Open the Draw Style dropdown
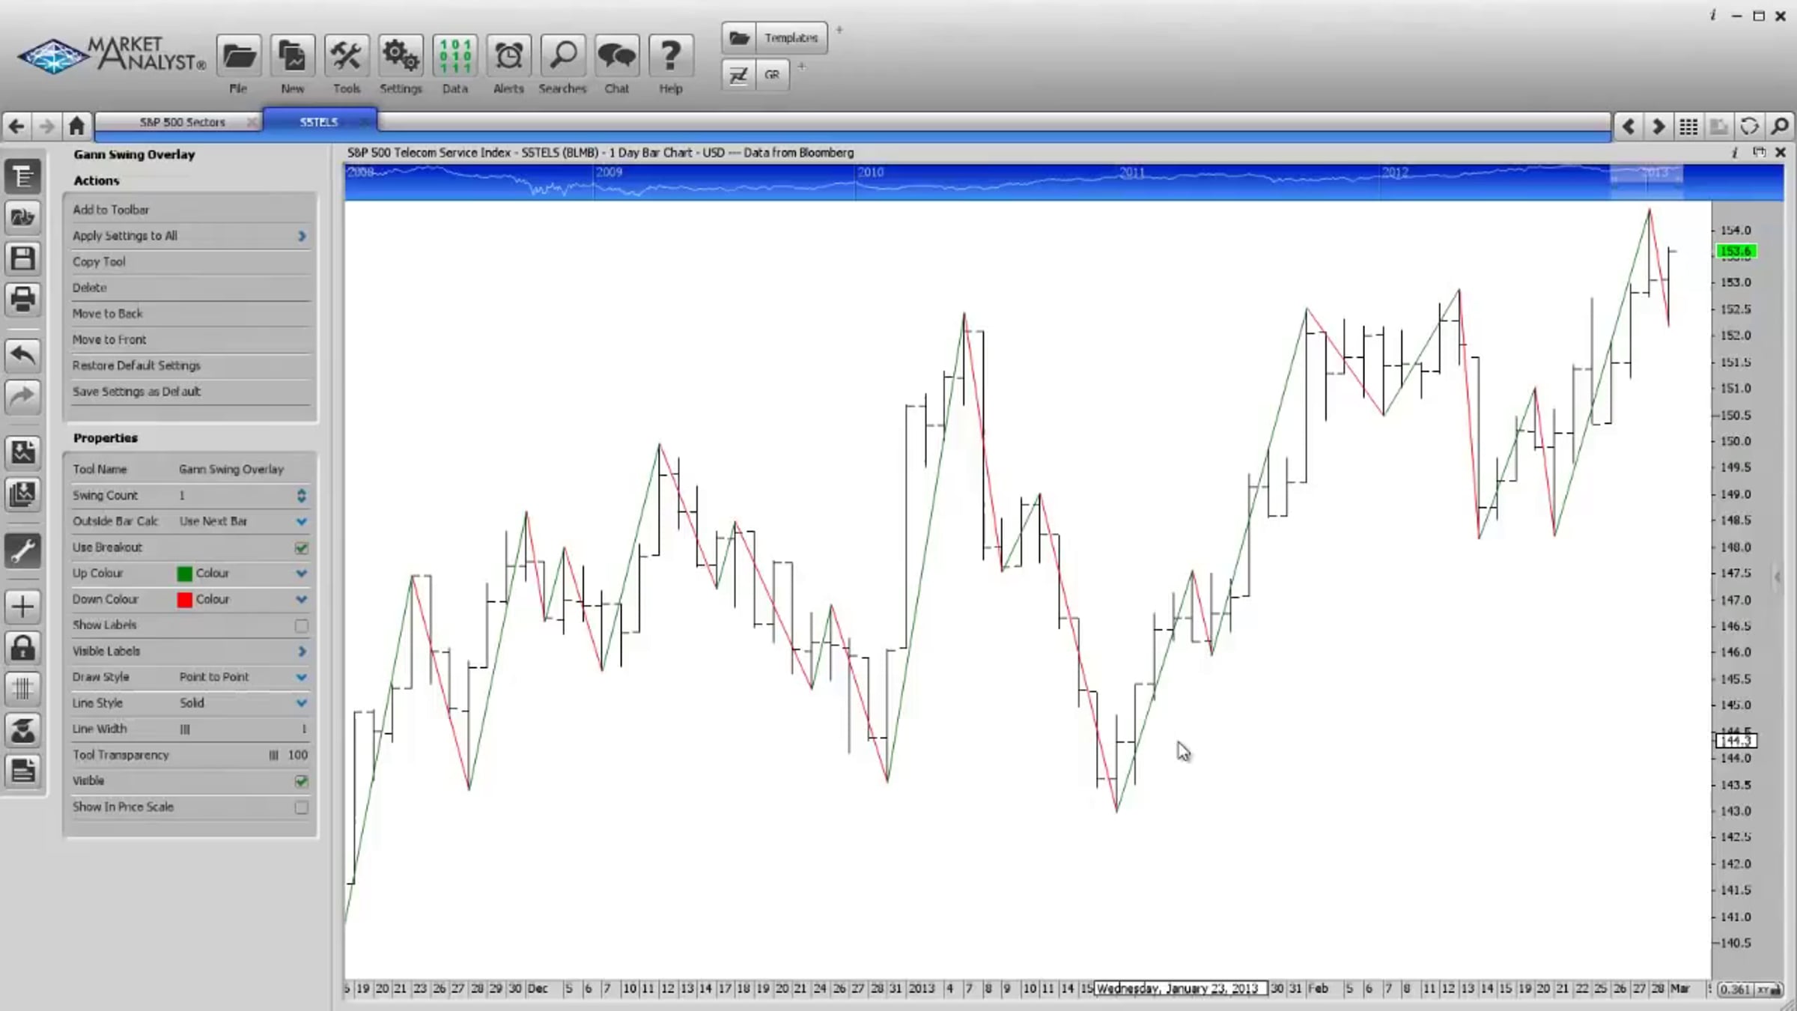The height and width of the screenshot is (1011, 1797). (301, 677)
